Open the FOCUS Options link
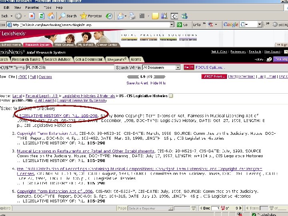The width and height of the screenshot is (288, 216). pyautogui.click(x=210, y=68)
